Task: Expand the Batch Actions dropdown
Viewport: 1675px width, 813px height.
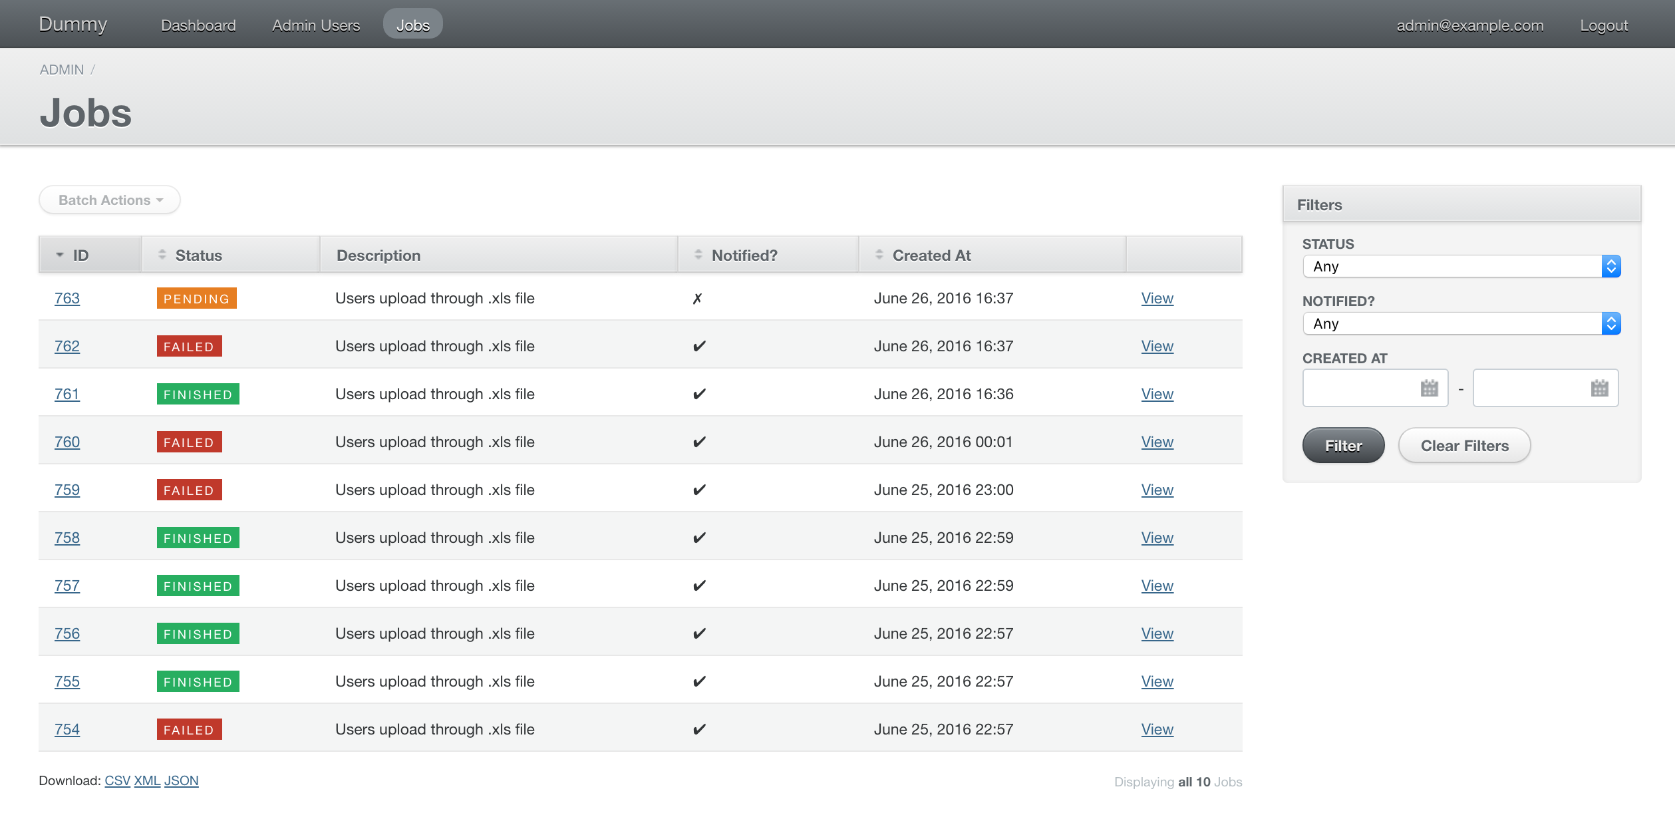Action: [x=110, y=200]
